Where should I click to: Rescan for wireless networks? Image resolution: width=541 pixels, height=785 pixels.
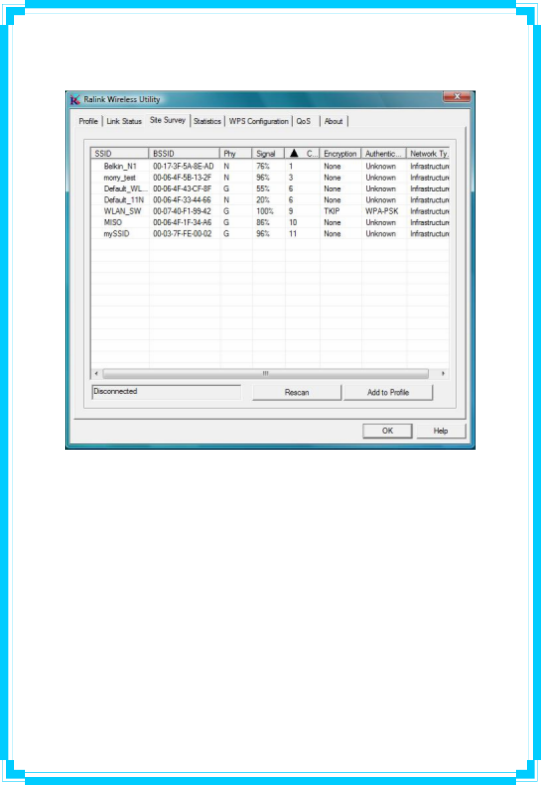point(297,392)
